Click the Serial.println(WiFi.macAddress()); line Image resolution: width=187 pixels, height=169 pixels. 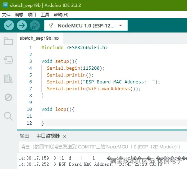pos(93,89)
